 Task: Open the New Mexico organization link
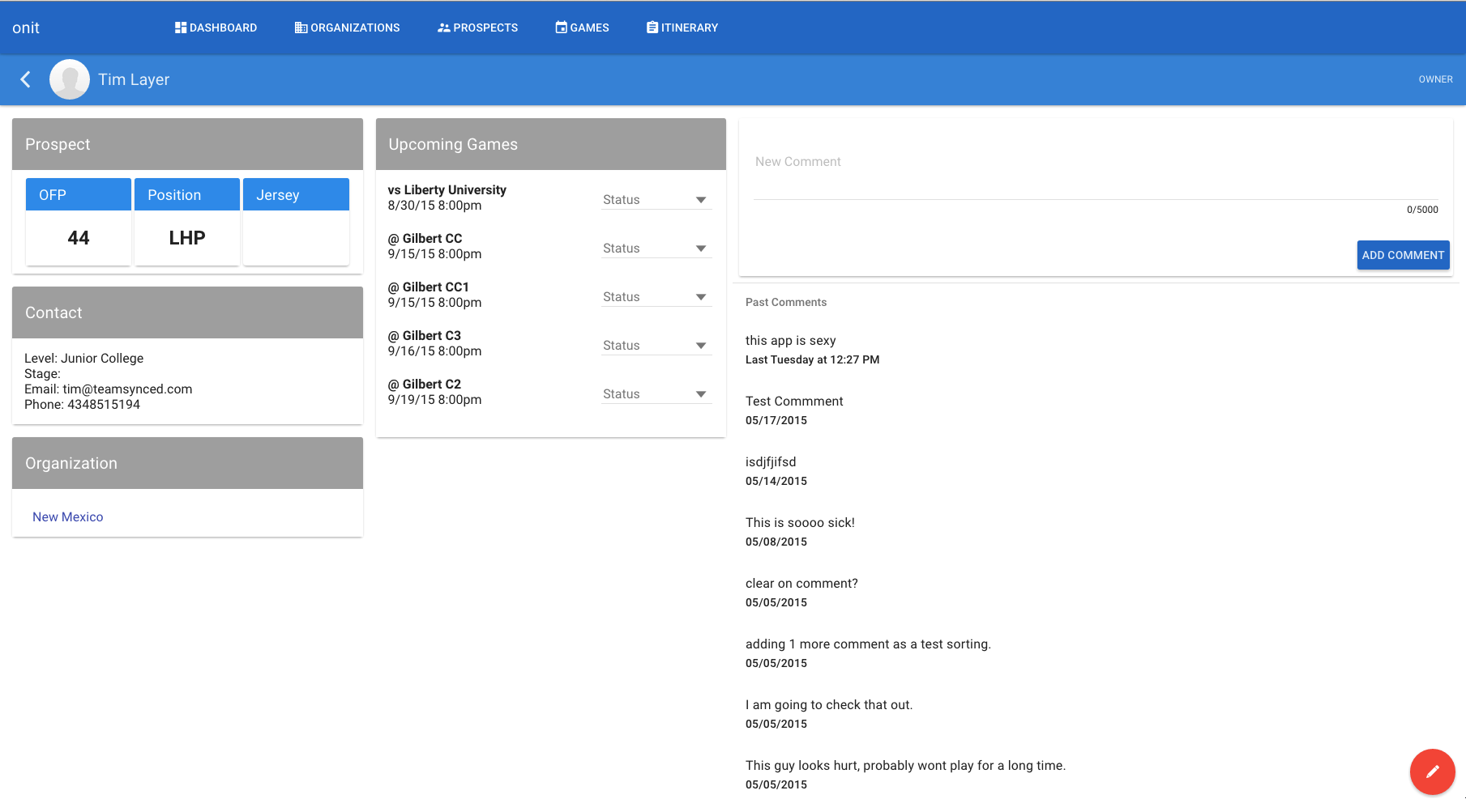point(68,516)
